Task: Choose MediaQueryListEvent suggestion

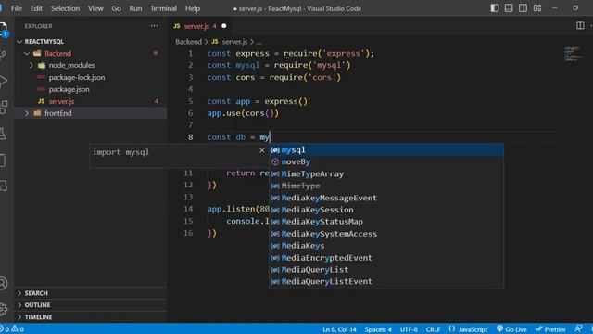Action: (386, 281)
